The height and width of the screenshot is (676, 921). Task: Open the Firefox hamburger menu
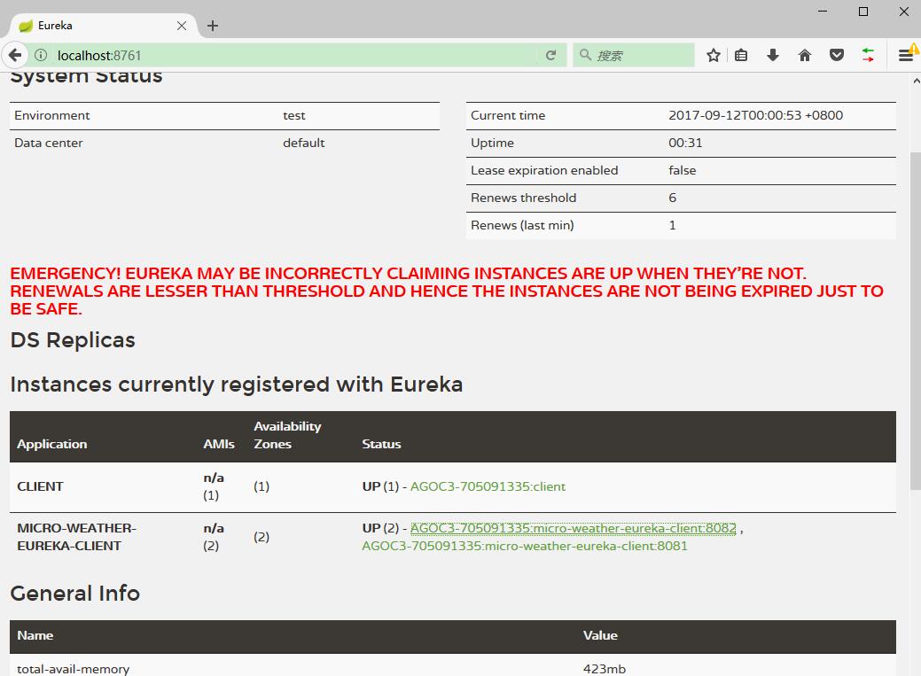point(905,55)
